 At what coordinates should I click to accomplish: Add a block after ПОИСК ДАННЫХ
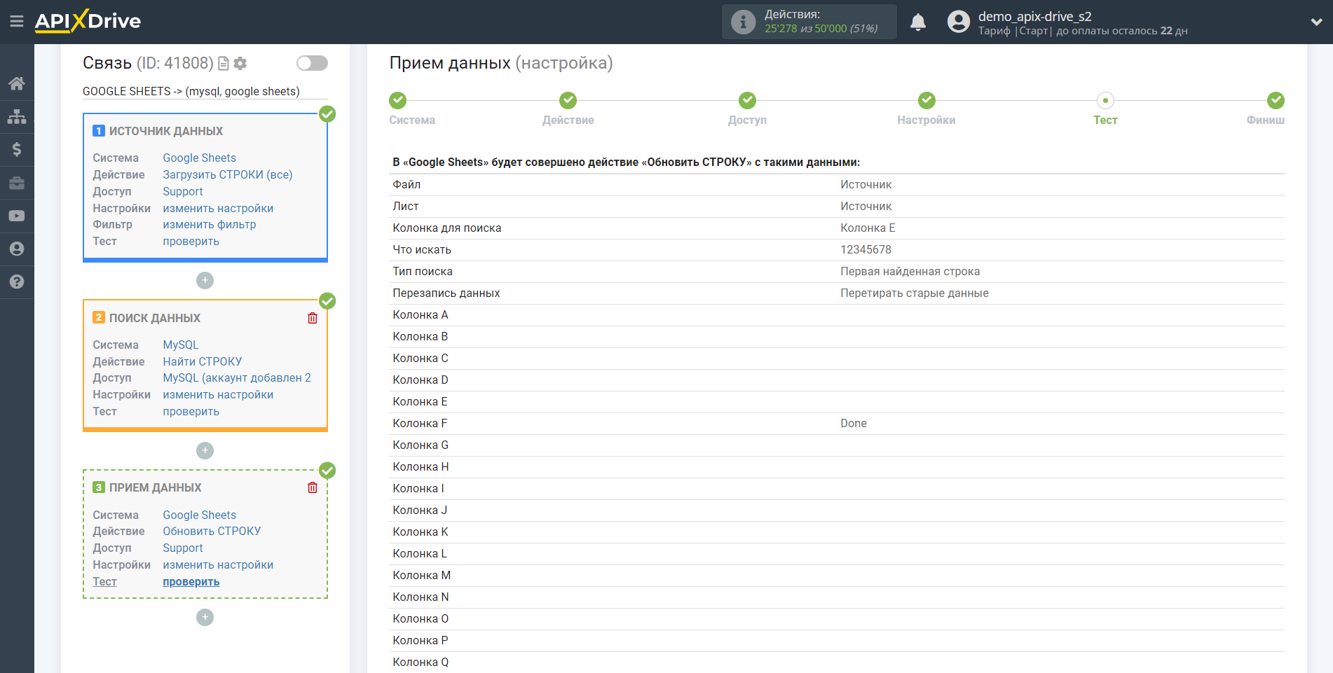click(205, 450)
